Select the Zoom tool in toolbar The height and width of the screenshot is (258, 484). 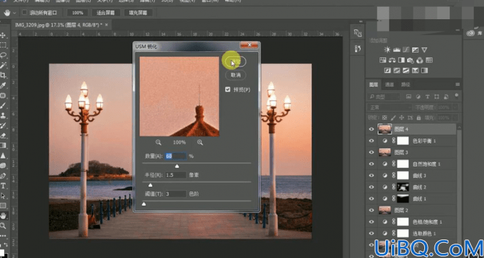[3, 226]
